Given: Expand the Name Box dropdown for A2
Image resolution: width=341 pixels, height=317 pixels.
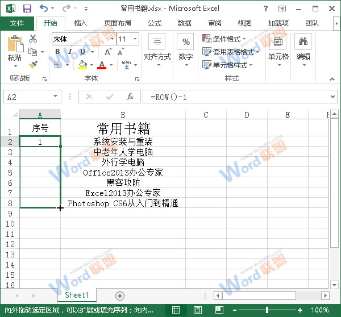Looking at the screenshot, I should pos(55,97).
